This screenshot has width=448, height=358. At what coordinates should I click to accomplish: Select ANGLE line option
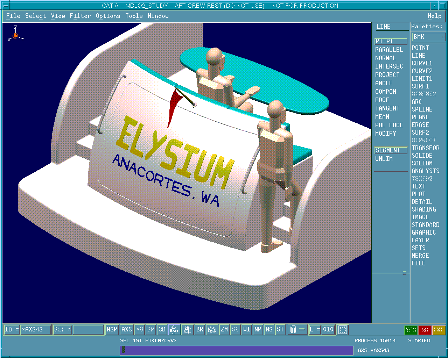pyautogui.click(x=384, y=83)
